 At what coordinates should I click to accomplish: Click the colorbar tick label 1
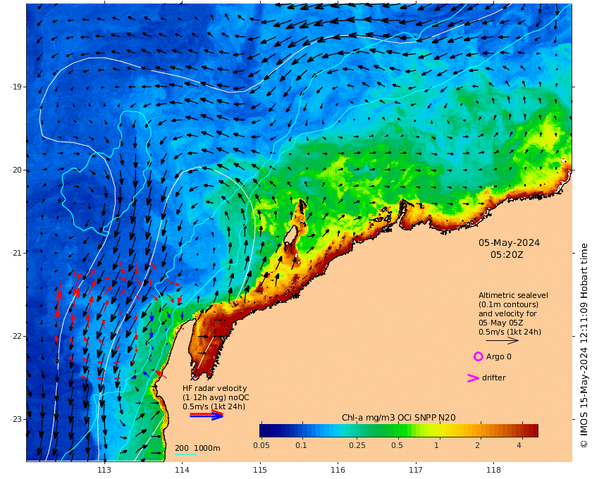(x=436, y=445)
